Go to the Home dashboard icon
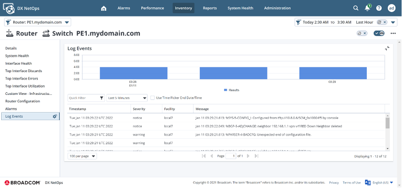Viewport: 402px width, 188px height. click(x=104, y=8)
